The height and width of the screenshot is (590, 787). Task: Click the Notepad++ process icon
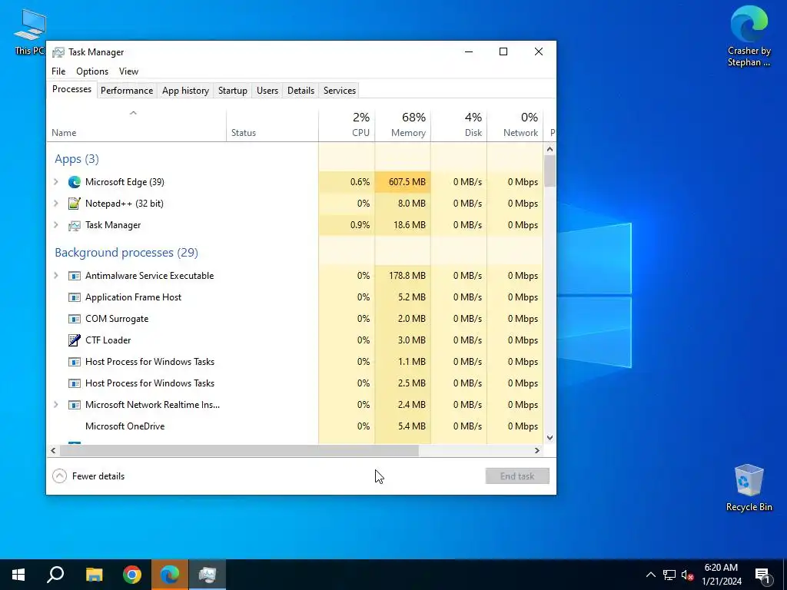pos(75,204)
